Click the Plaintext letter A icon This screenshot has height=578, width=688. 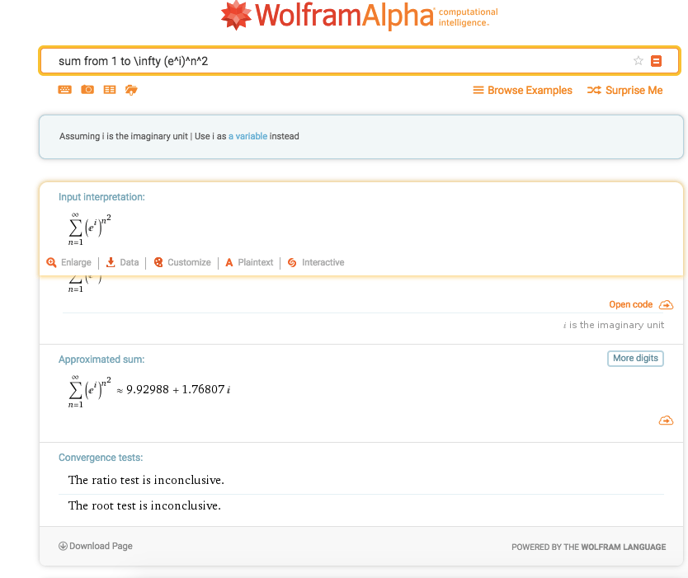229,263
